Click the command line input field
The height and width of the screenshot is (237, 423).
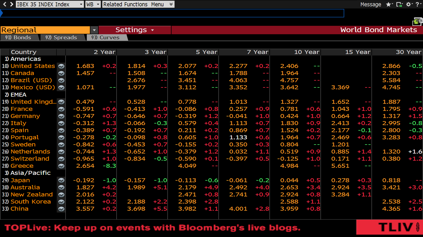(172, 13)
